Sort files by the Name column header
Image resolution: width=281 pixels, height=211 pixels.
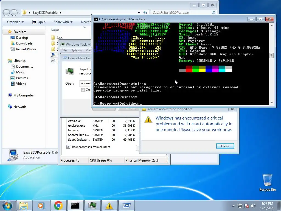[55, 30]
